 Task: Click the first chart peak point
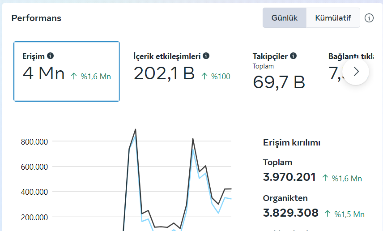[x=136, y=129]
